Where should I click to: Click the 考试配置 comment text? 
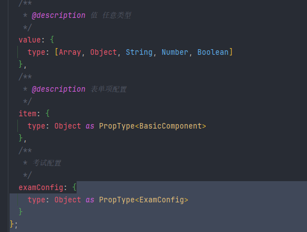coord(47,163)
